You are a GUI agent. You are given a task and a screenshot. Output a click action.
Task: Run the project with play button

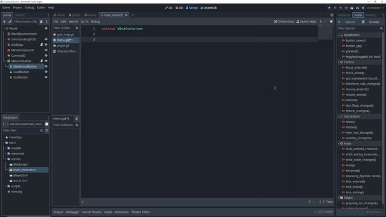(x=329, y=8)
